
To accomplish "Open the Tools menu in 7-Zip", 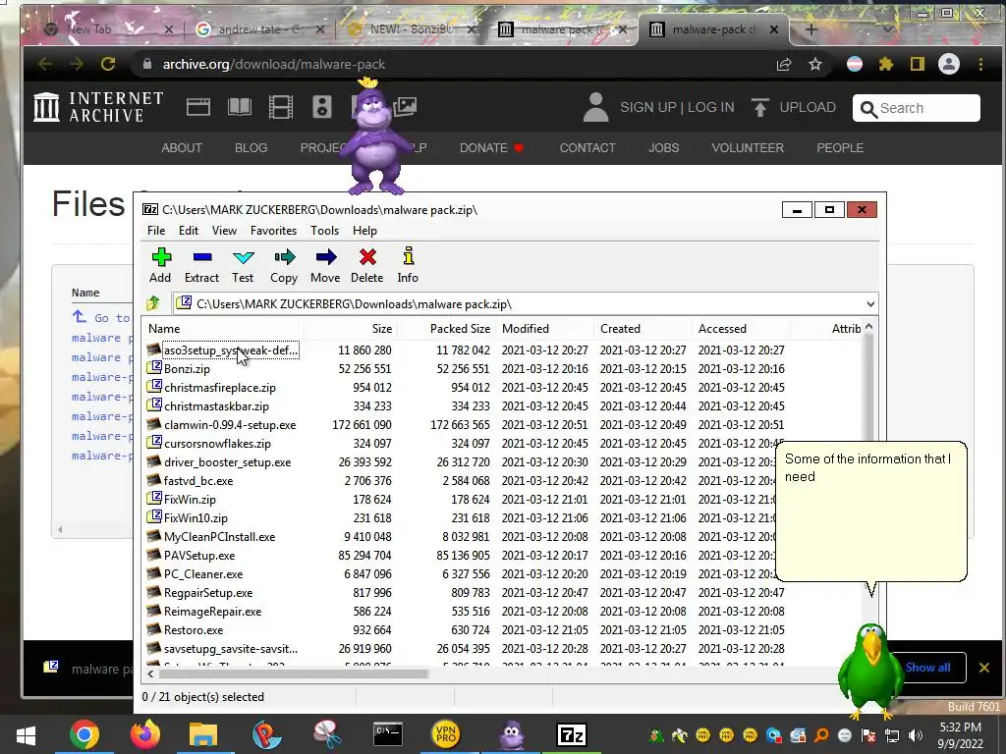I will point(324,231).
